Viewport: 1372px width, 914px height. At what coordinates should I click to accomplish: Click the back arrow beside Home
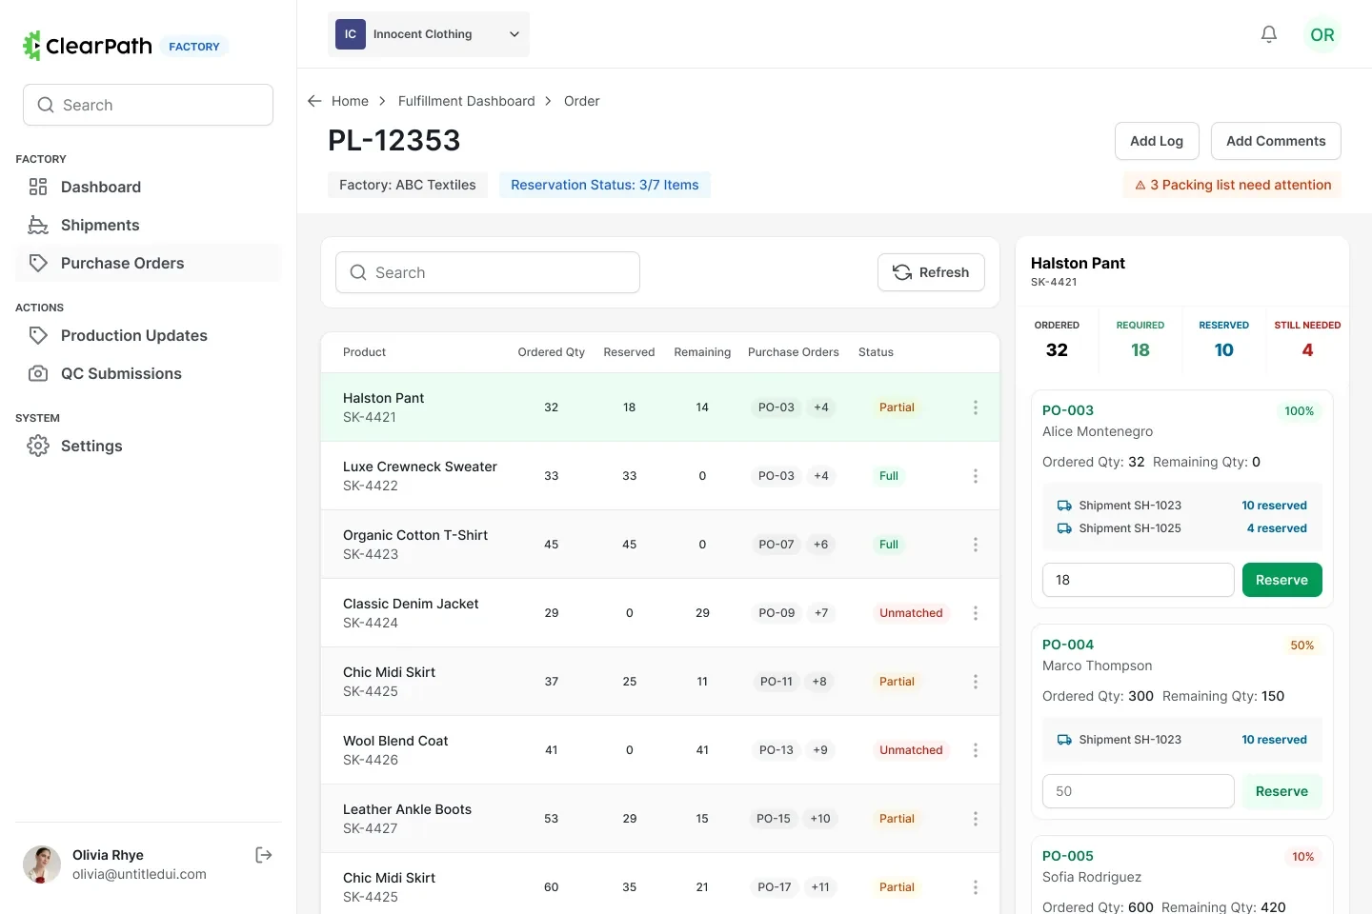click(x=314, y=101)
